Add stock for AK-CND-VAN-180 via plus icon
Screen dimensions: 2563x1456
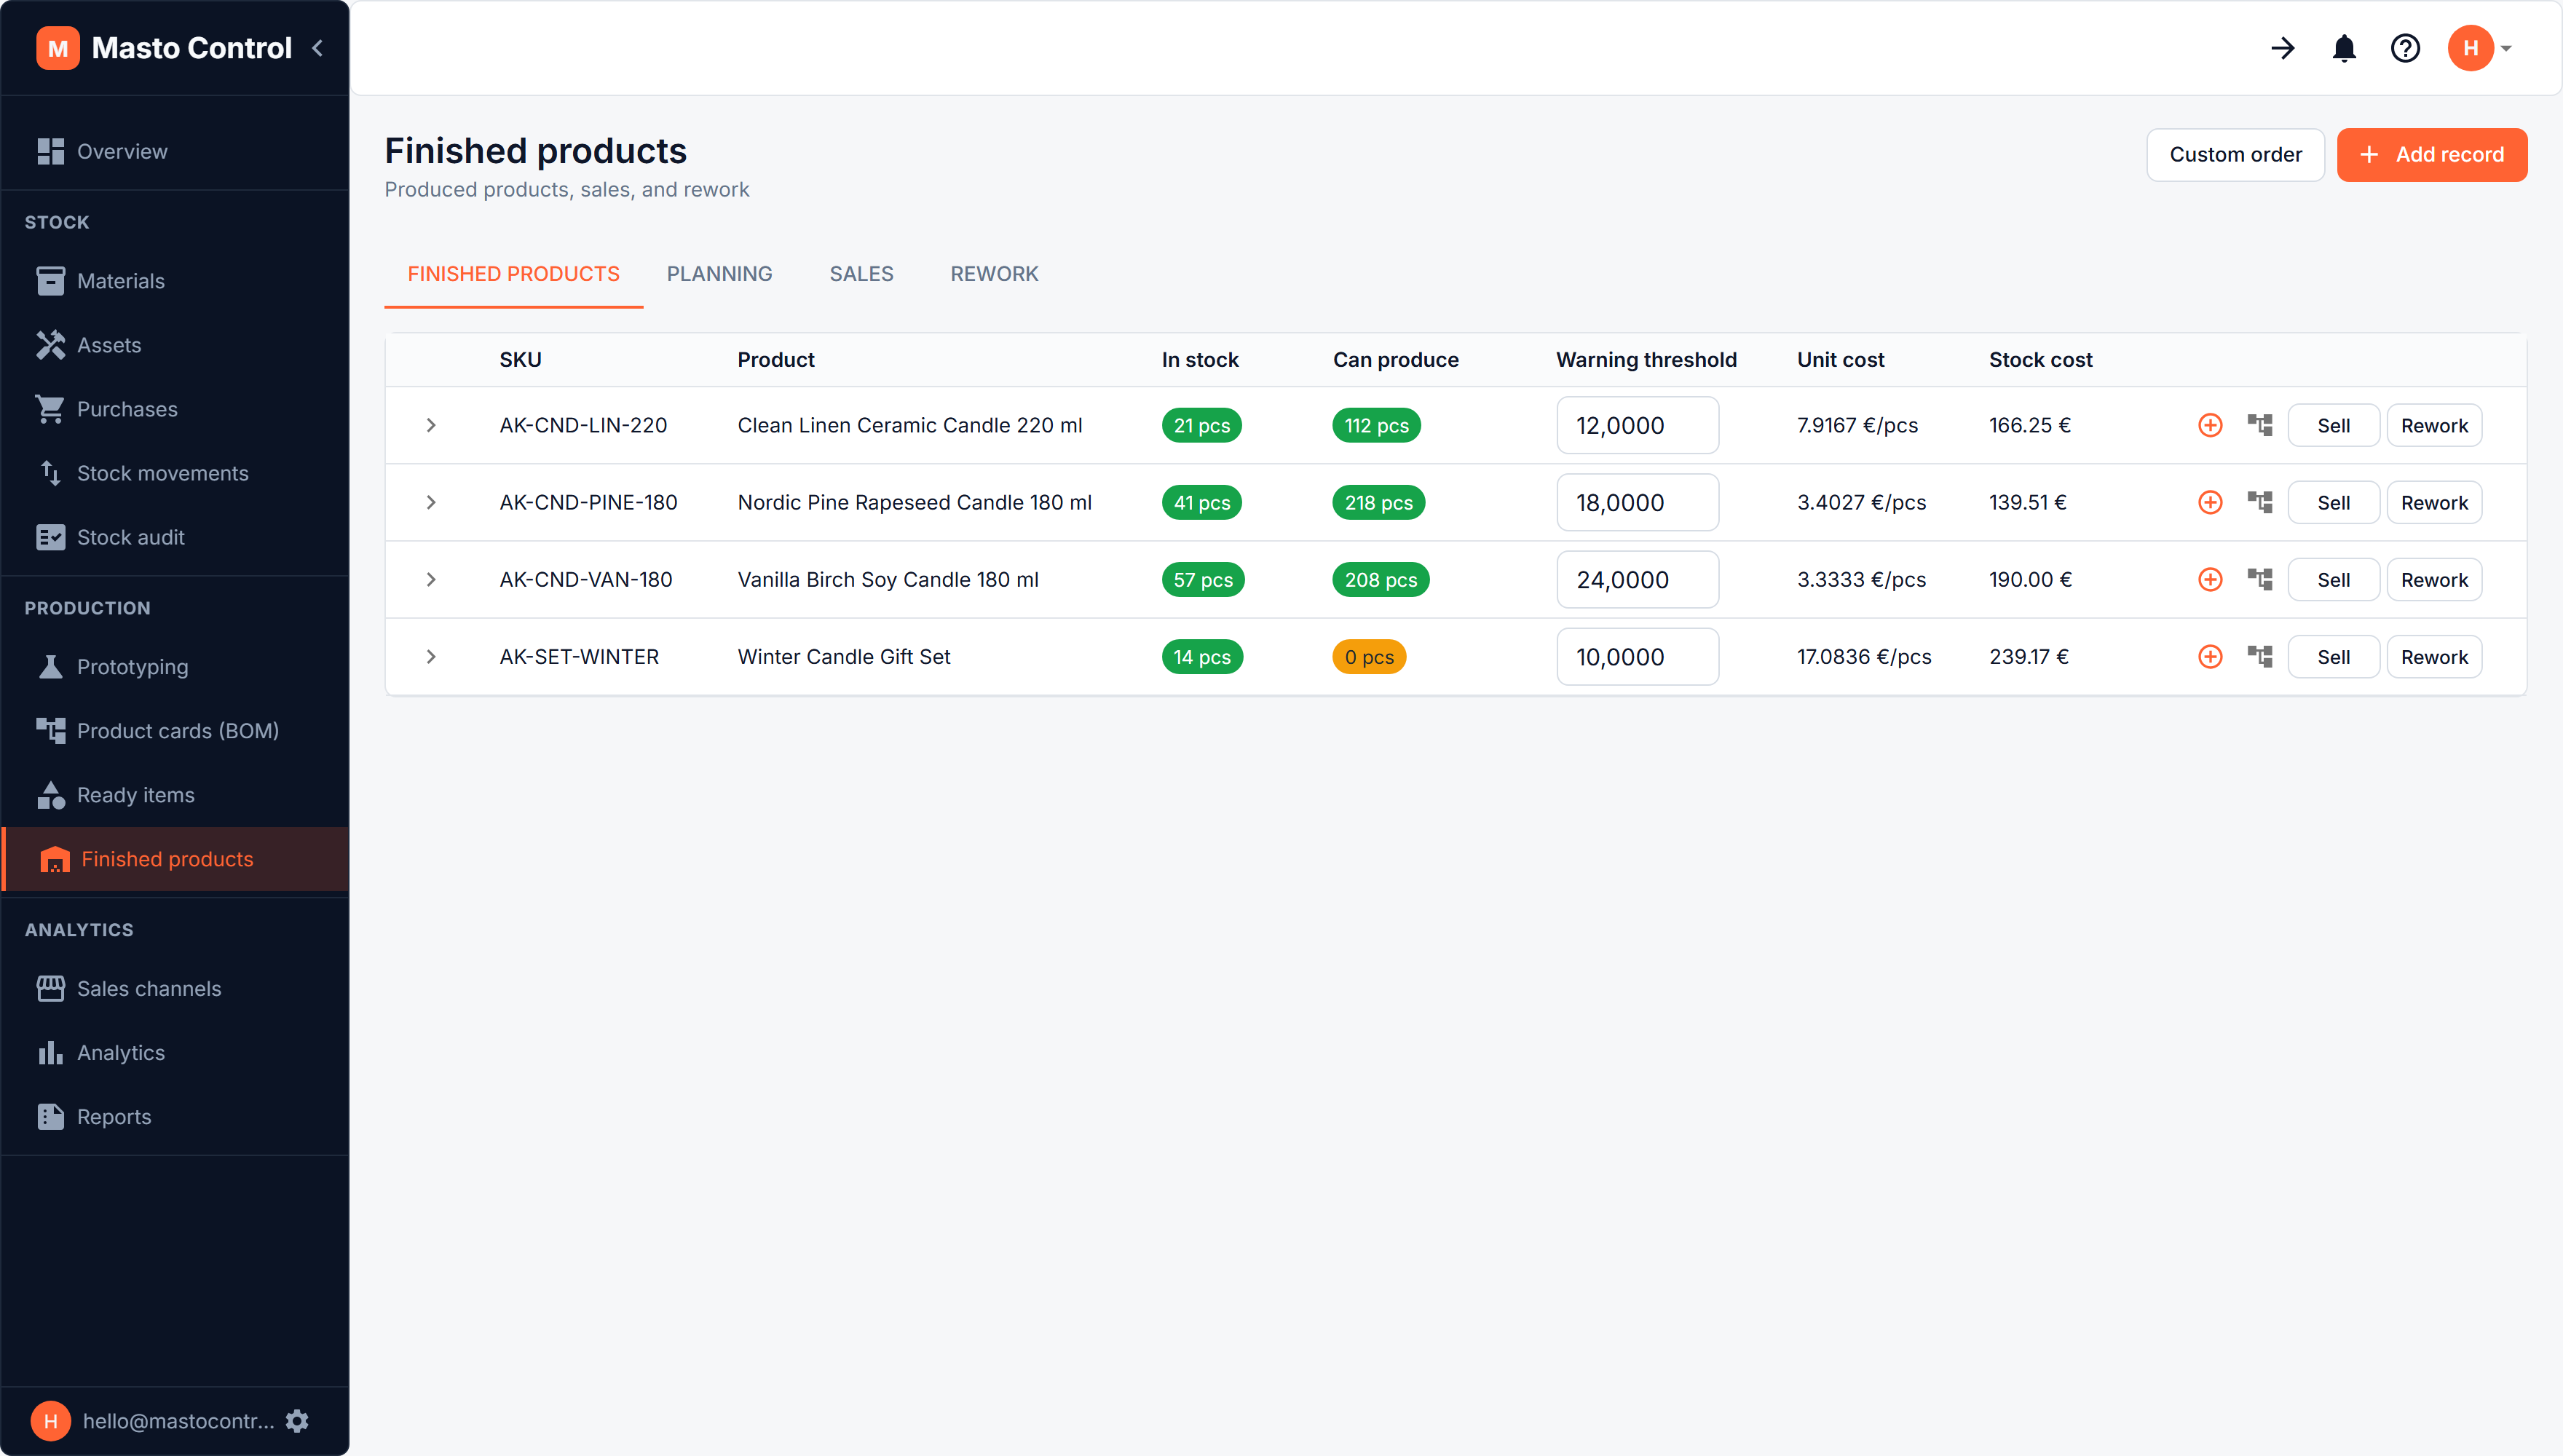point(2210,579)
